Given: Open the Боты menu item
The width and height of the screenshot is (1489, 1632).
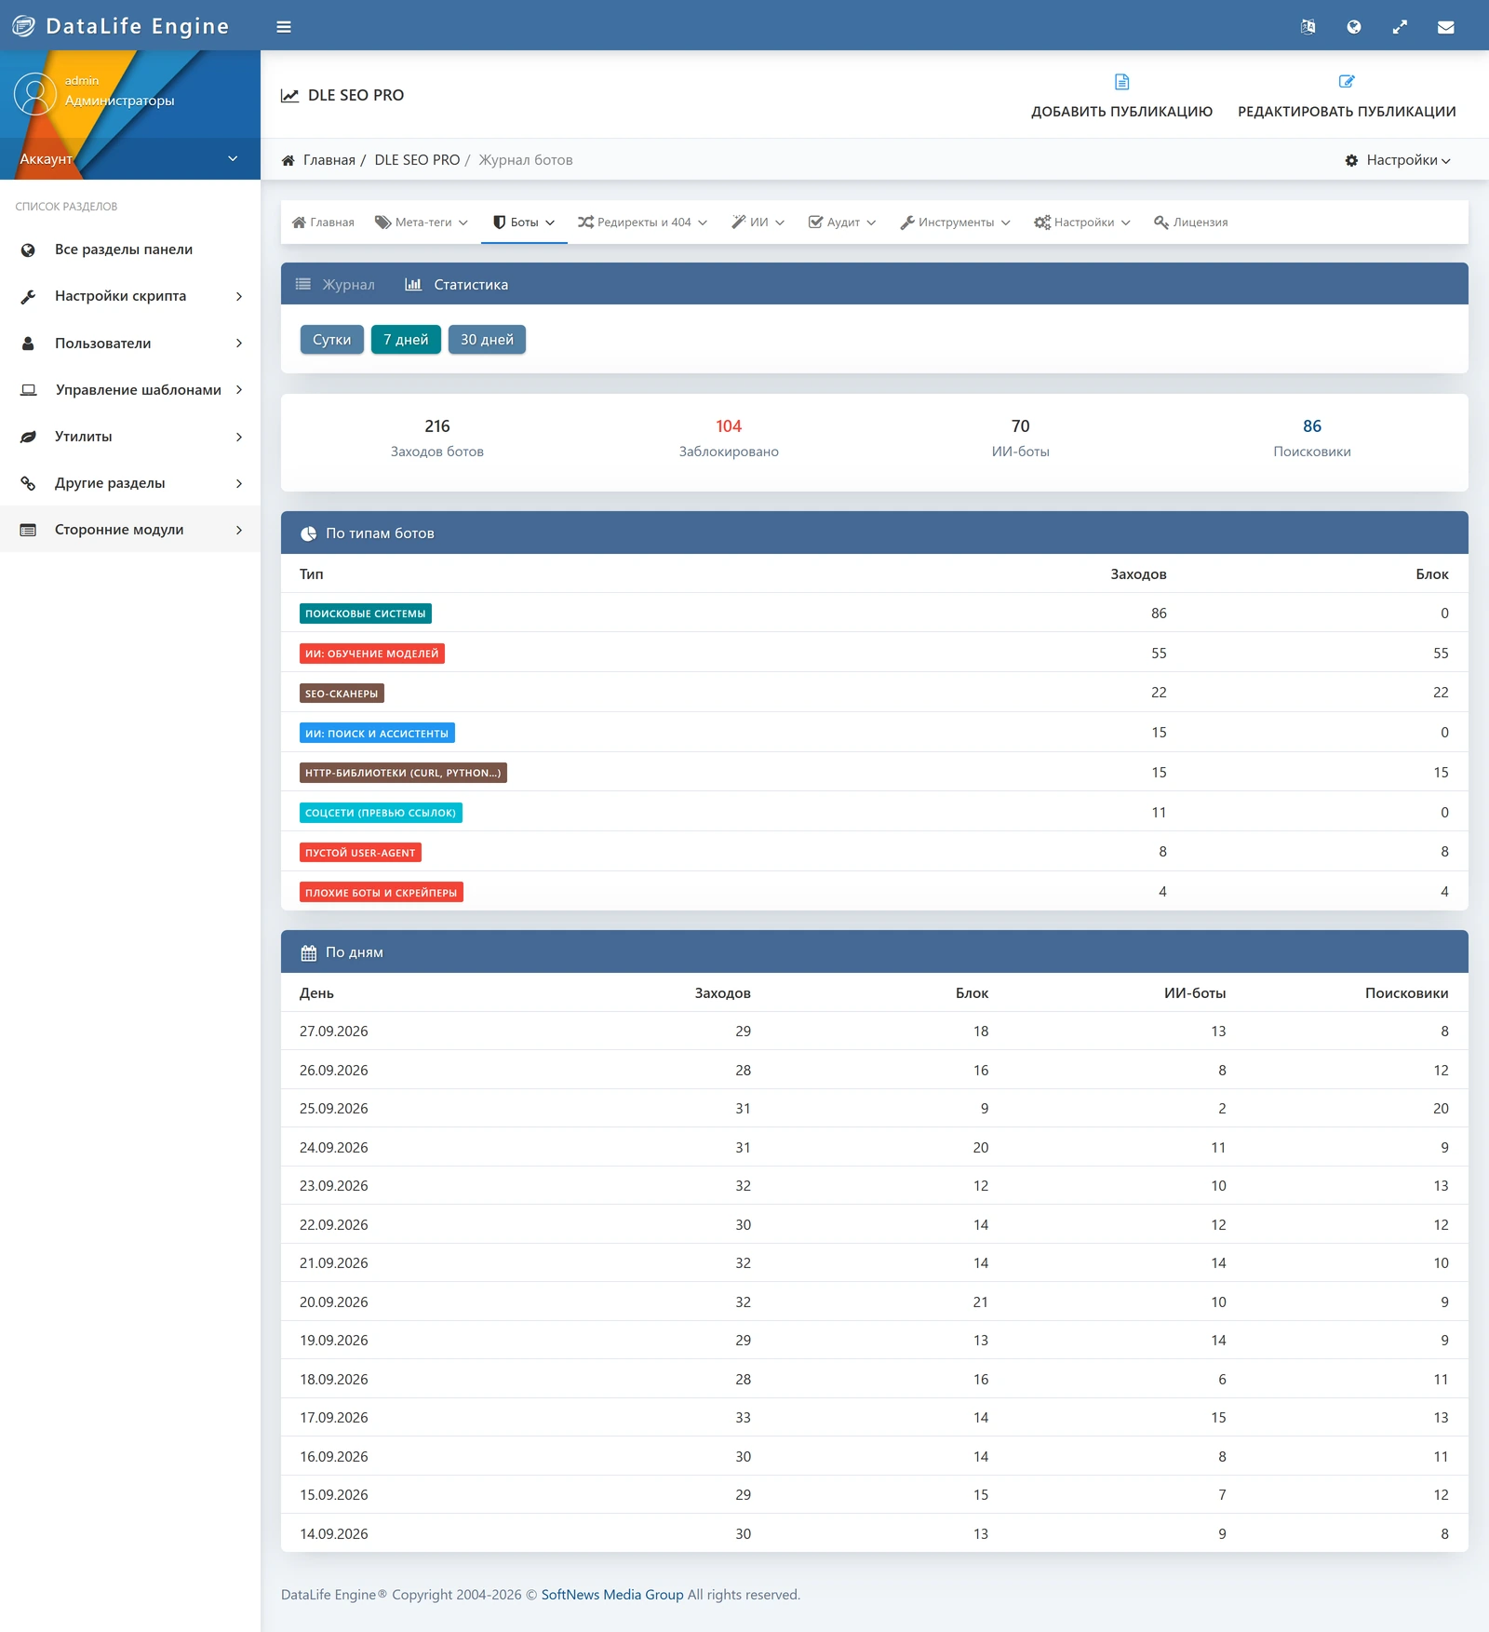Looking at the screenshot, I should click(524, 223).
